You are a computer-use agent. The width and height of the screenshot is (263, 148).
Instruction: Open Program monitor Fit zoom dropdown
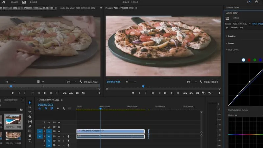click(x=131, y=82)
